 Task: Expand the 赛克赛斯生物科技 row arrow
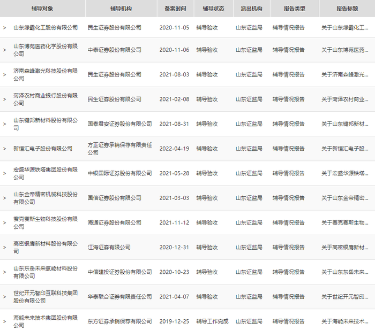(4, 223)
